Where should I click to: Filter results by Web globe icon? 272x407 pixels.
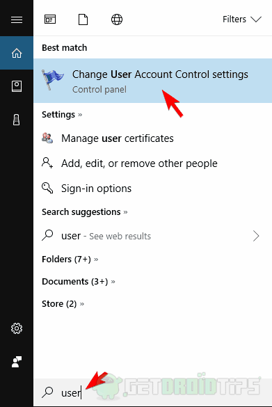(x=117, y=19)
